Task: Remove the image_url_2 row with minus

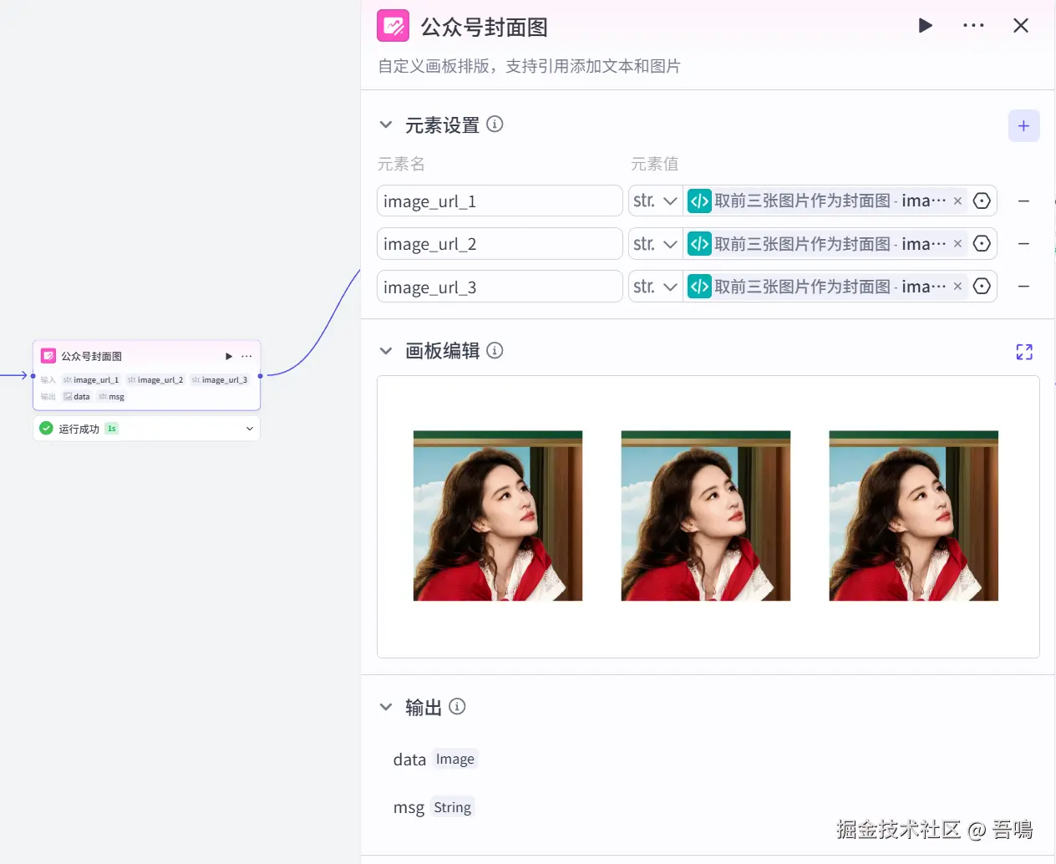Action: [1023, 244]
